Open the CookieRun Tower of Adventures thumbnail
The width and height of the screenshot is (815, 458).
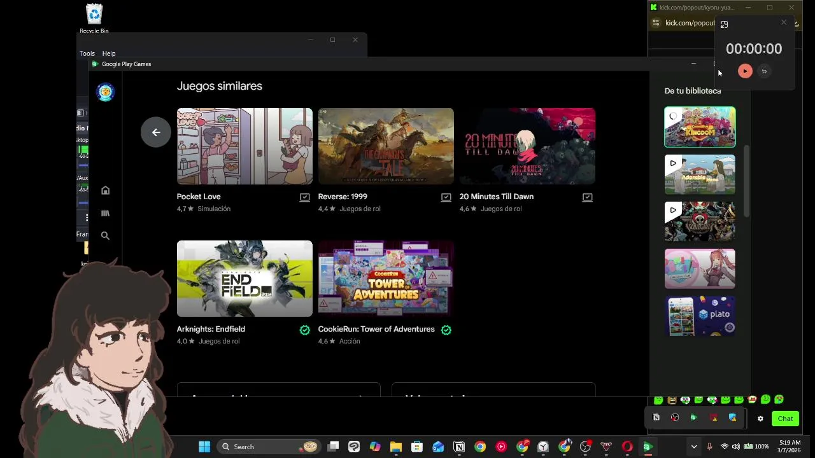click(386, 279)
